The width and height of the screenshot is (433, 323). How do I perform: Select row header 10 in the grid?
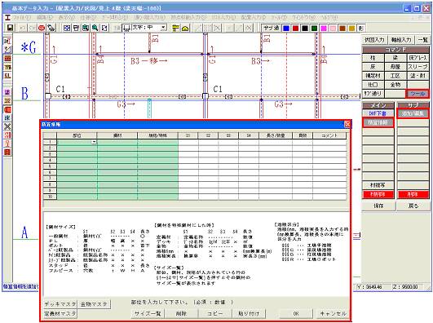click(x=50, y=197)
